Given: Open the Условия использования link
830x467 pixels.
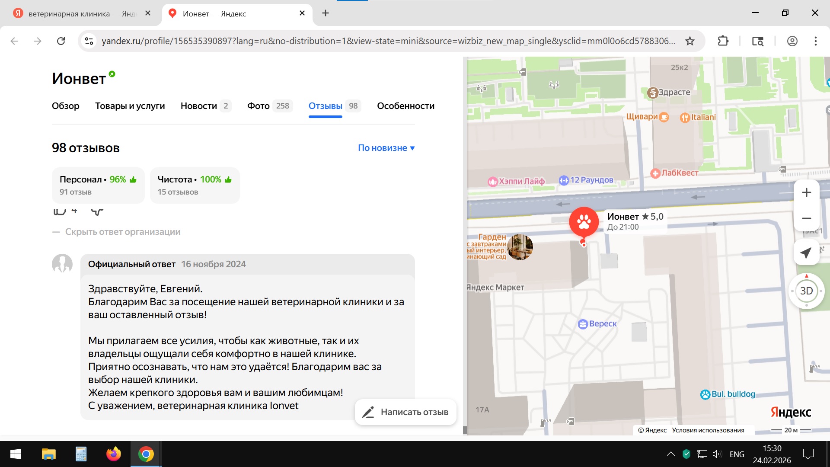Looking at the screenshot, I should [708, 430].
